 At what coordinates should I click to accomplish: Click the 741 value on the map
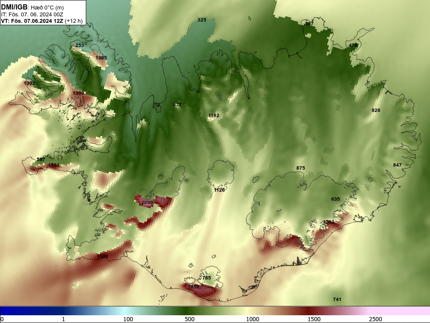(x=337, y=299)
